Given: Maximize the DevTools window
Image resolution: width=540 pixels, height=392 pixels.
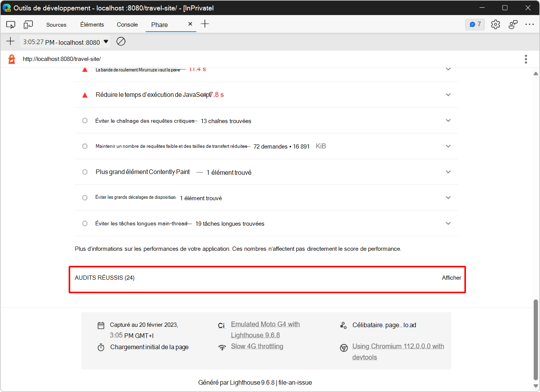Looking at the screenshot, I should (505, 8).
